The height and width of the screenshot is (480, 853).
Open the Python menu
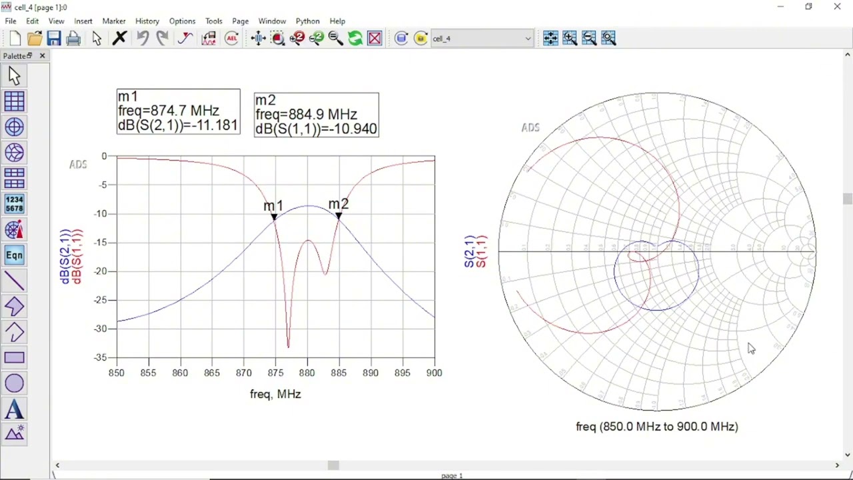click(307, 21)
